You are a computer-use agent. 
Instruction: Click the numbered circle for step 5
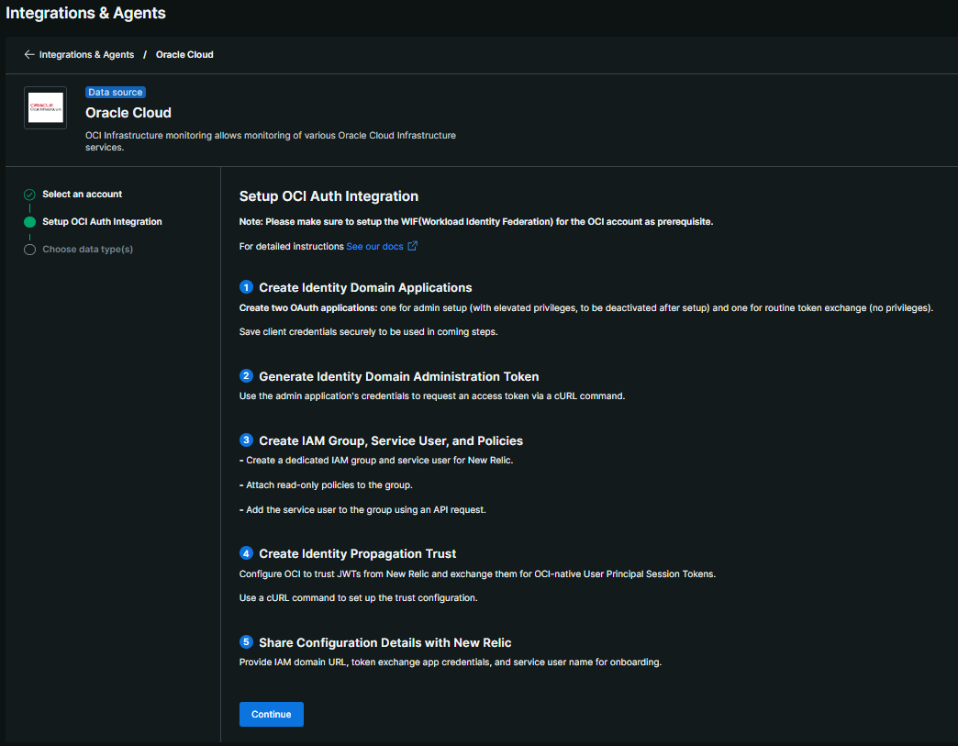coord(246,642)
